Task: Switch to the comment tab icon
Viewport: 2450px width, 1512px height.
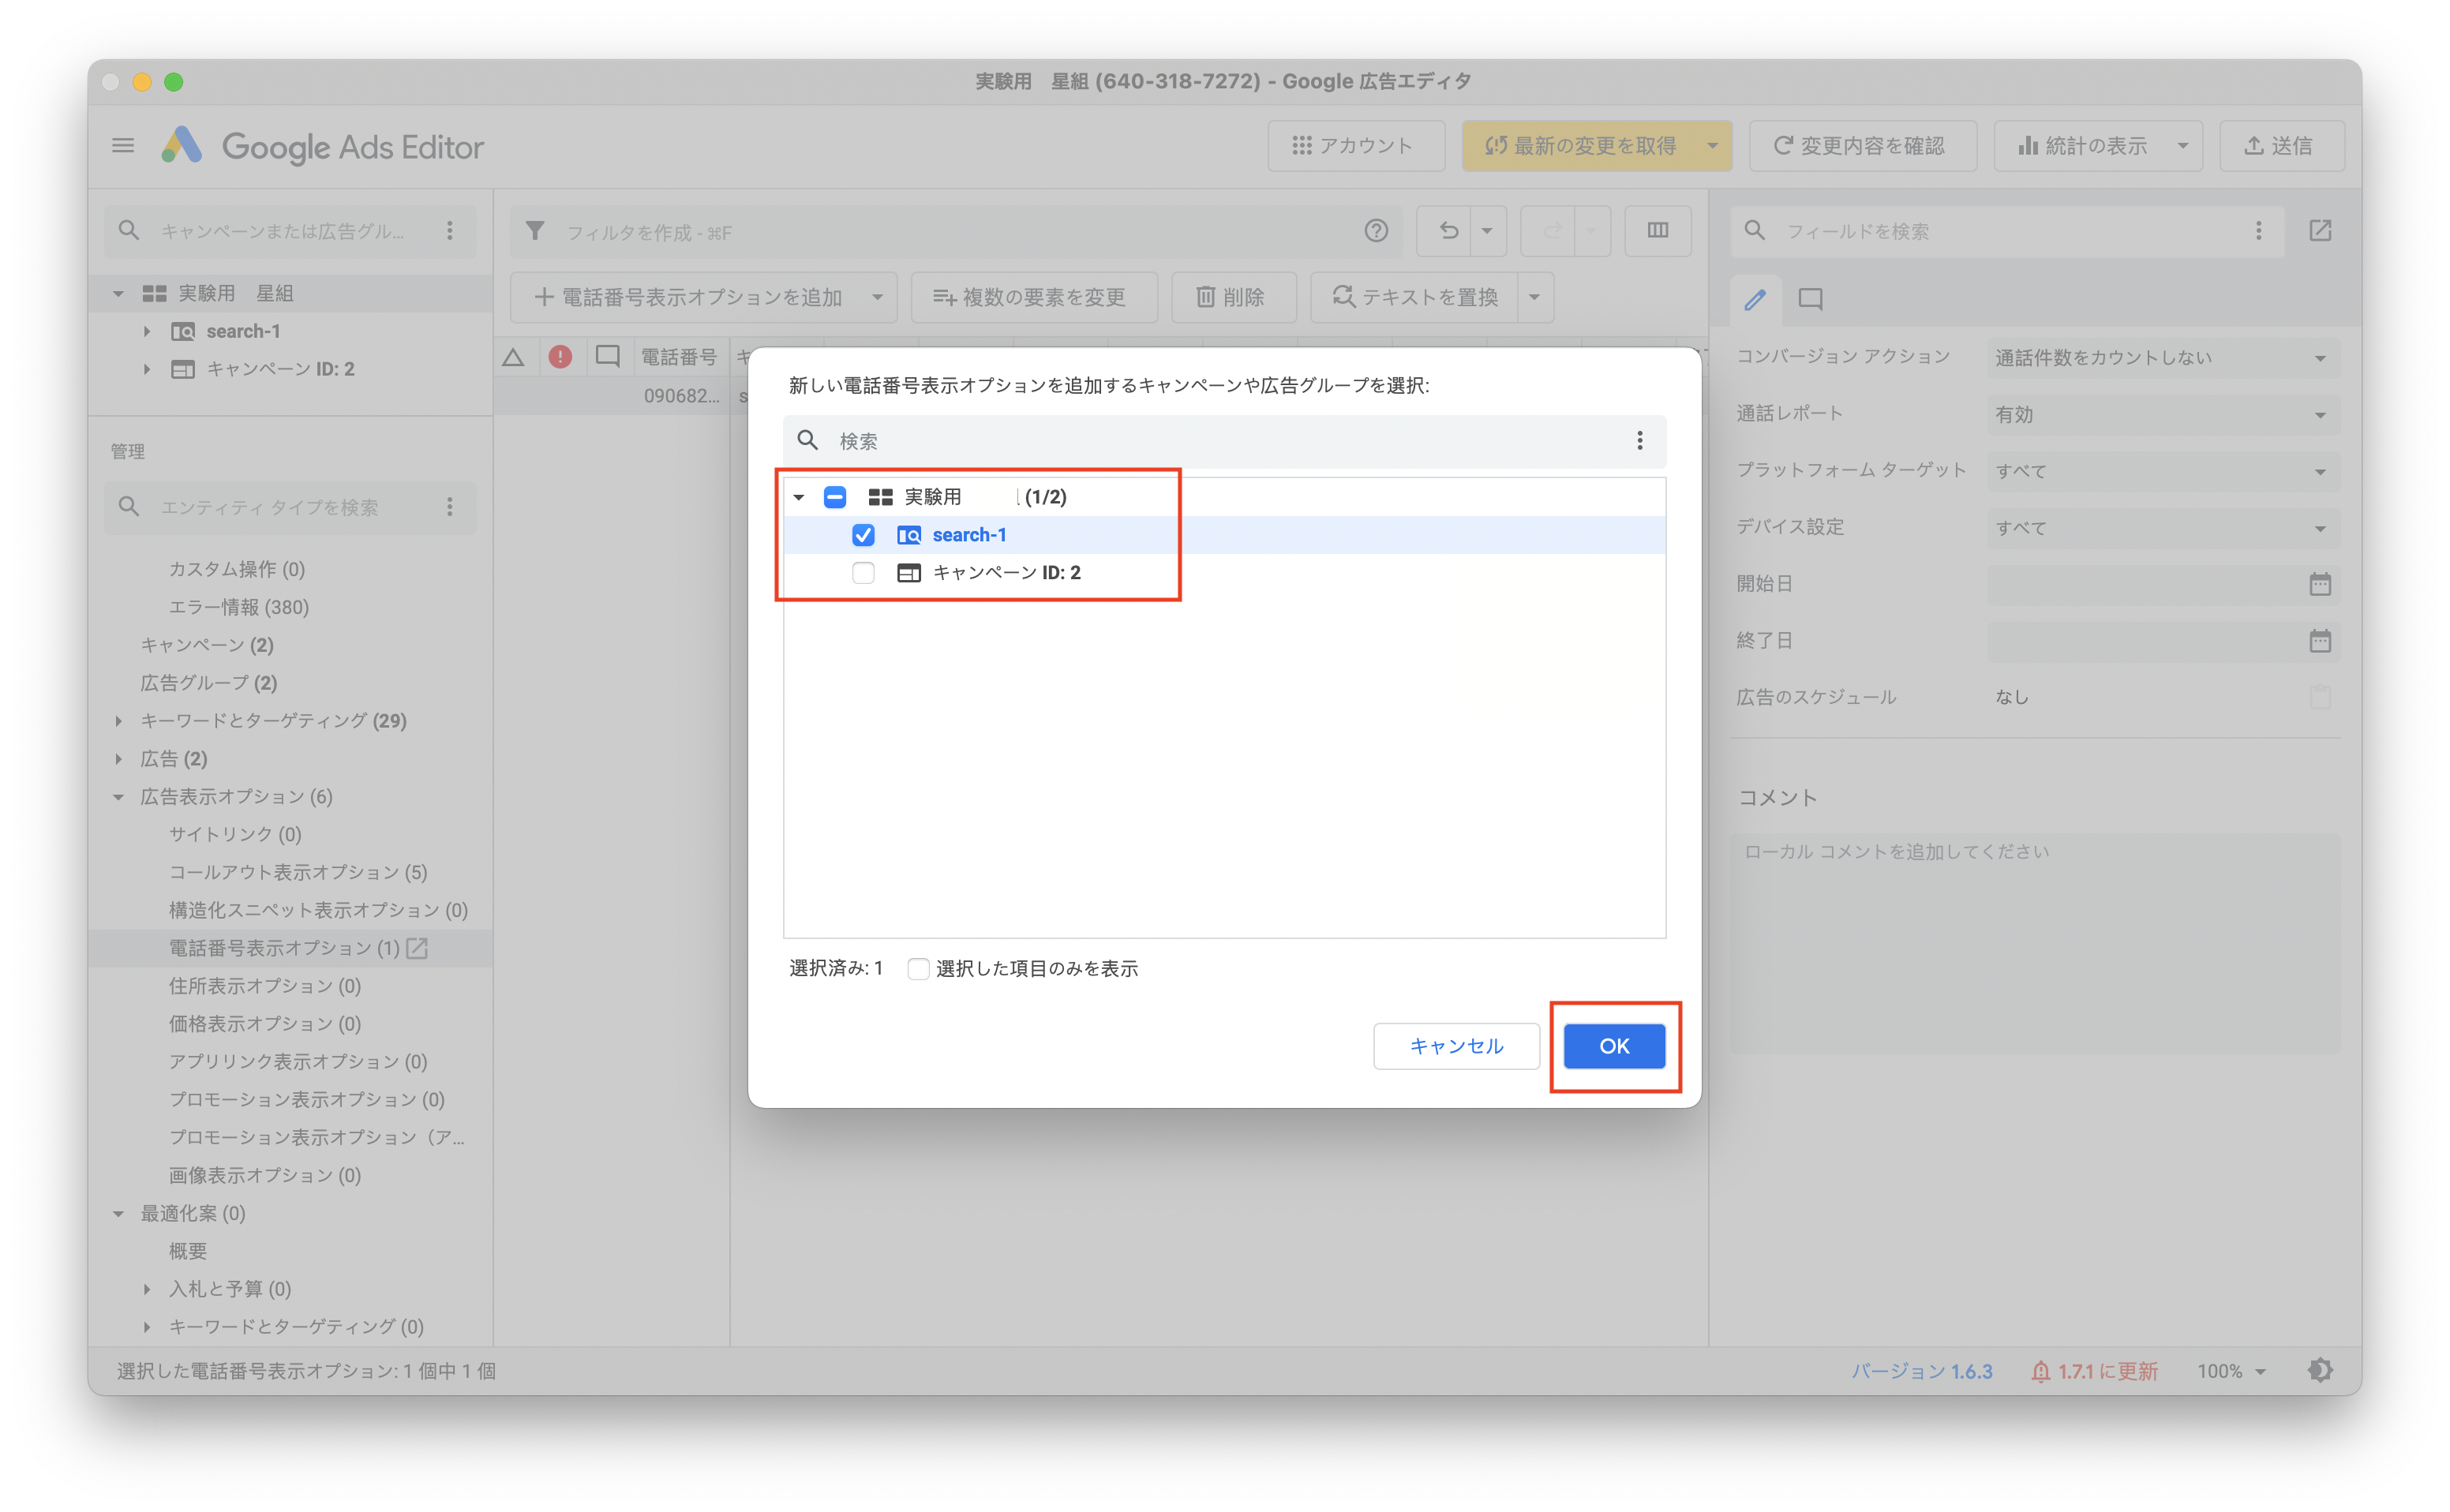Action: 1810,299
